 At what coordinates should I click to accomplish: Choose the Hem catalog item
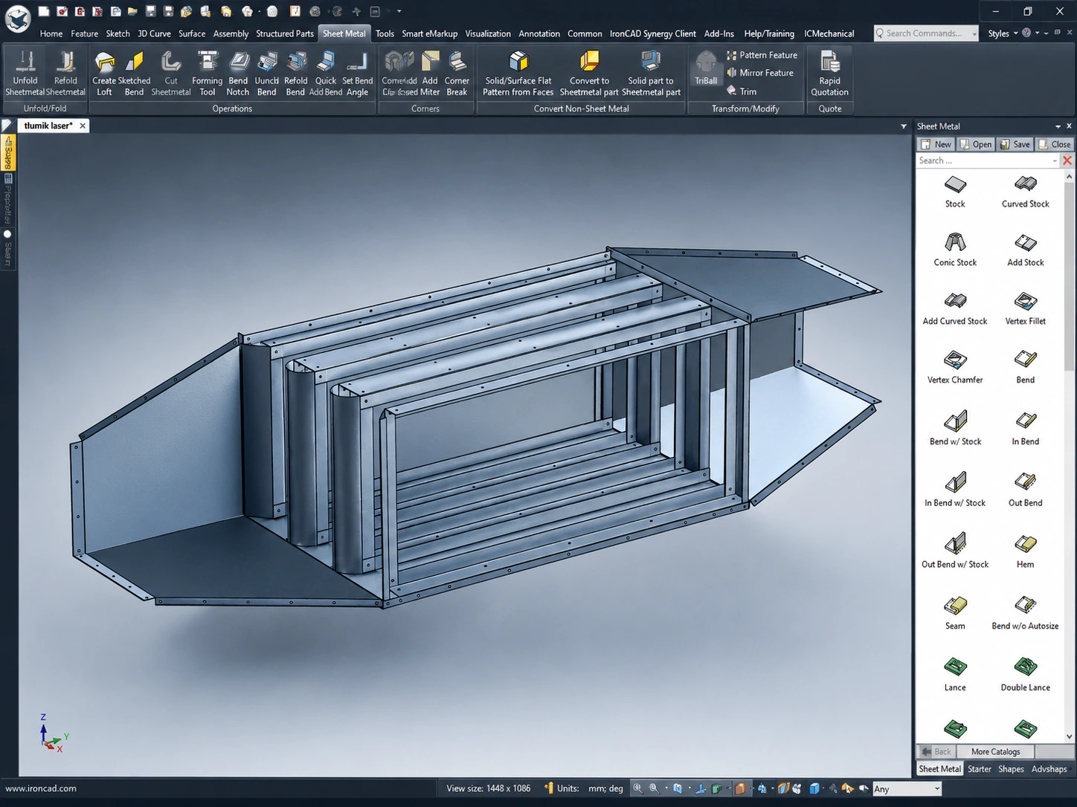tap(1025, 552)
